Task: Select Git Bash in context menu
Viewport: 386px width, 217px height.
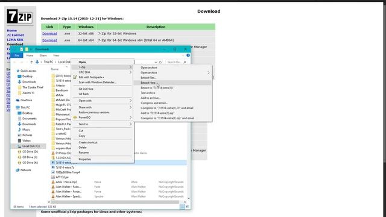Action: pyautogui.click(x=103, y=94)
